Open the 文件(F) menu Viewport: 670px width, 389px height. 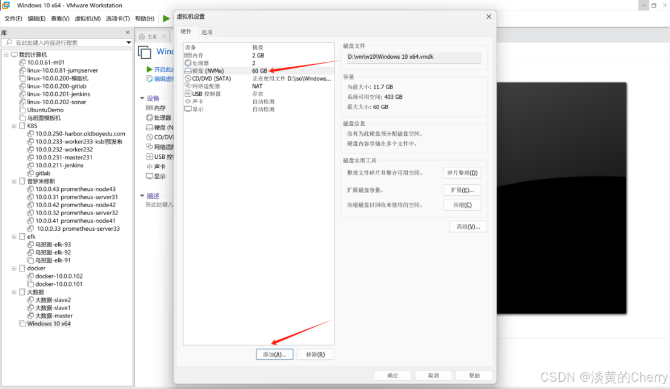[x=13, y=18]
